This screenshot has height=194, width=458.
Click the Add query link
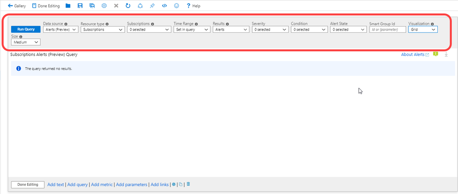coord(77,185)
